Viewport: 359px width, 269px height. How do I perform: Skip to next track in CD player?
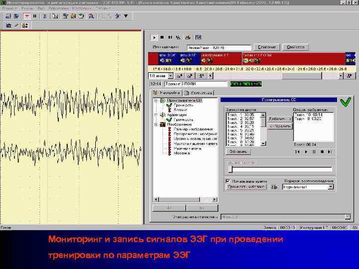coord(330,151)
